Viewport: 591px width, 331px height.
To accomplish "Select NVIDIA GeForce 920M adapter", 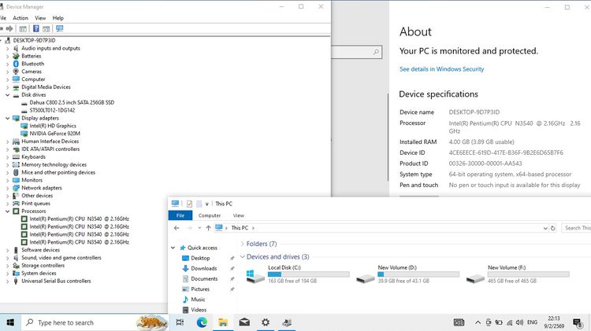I will [54, 134].
